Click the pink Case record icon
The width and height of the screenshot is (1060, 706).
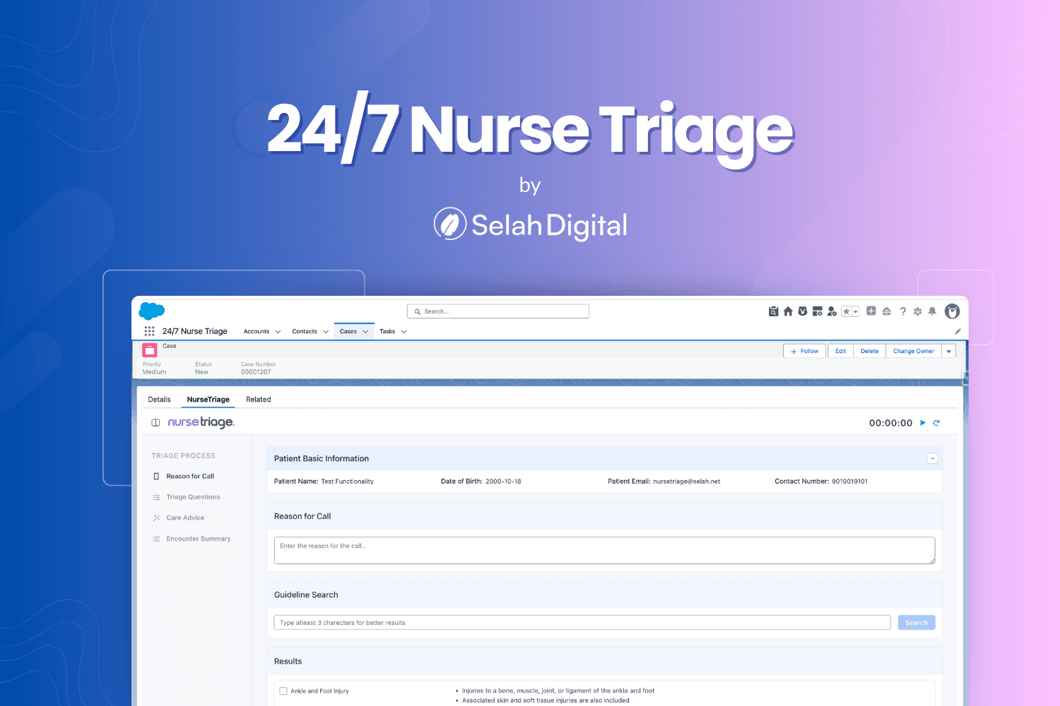point(150,349)
